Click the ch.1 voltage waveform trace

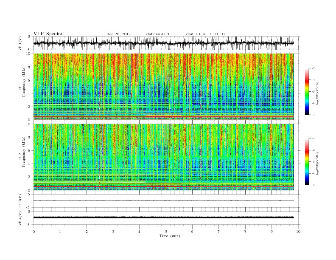click(163, 43)
